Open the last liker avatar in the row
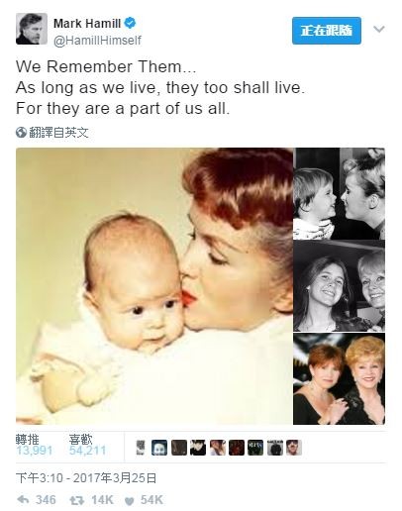The height and width of the screenshot is (511, 402). [293, 448]
